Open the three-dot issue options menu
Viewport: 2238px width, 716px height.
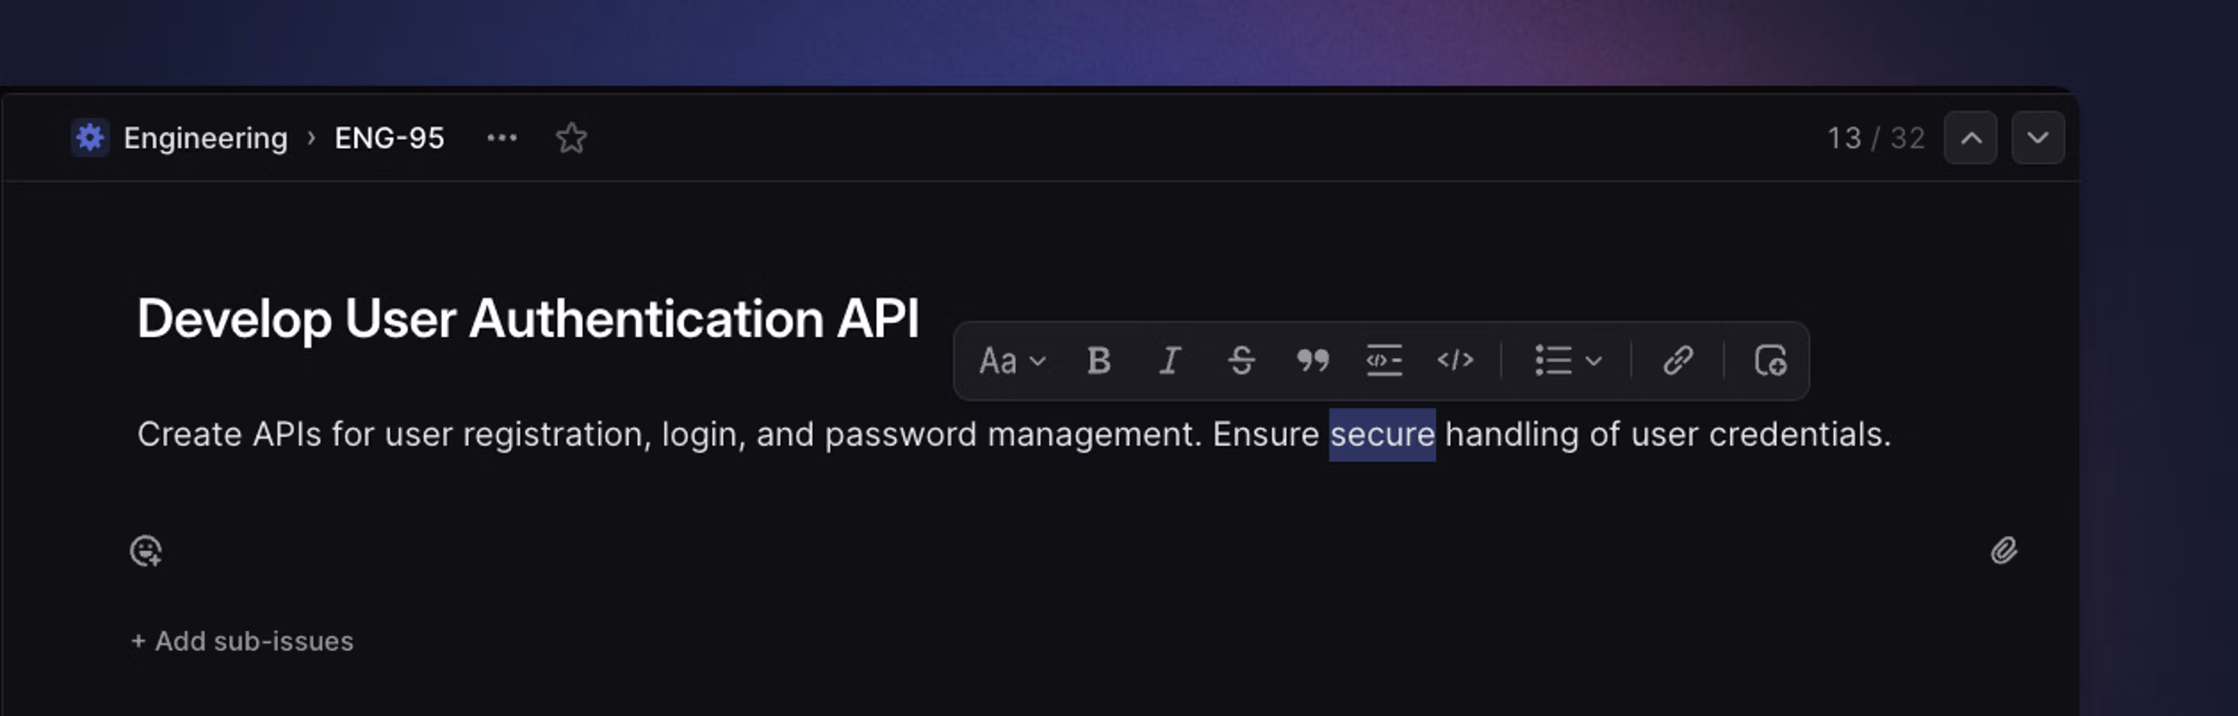tap(501, 138)
